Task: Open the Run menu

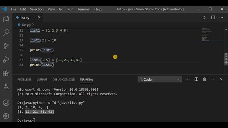Action: coord(70,9)
